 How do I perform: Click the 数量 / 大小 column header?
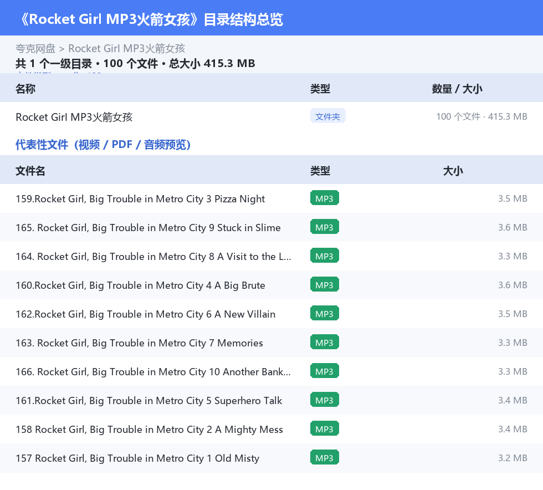[x=457, y=89]
